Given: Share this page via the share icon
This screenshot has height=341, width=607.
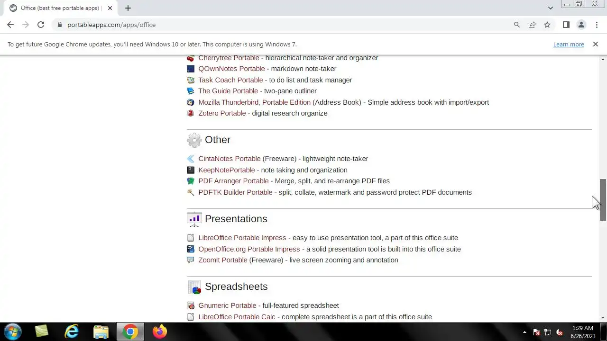Looking at the screenshot, I should [532, 25].
